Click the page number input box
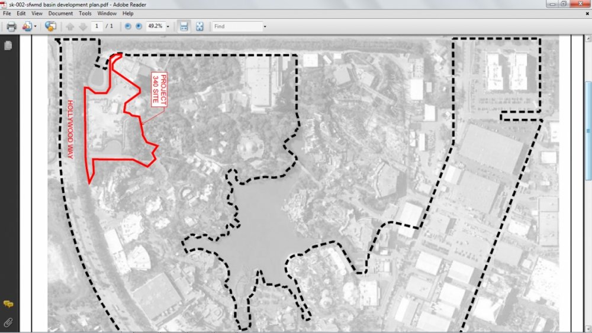 click(x=96, y=27)
